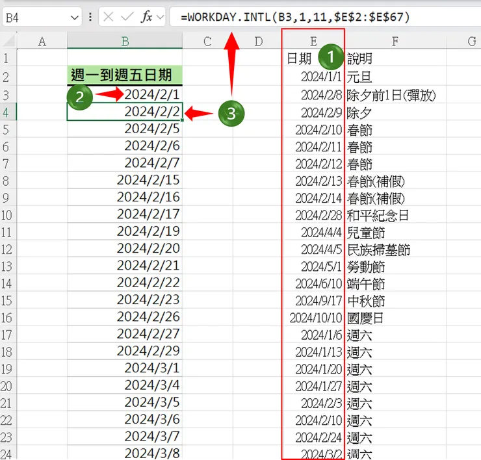Viewport: 481px width, 460px height.
Task: Select cell containing 2024/2/6
Action: [x=125, y=146]
